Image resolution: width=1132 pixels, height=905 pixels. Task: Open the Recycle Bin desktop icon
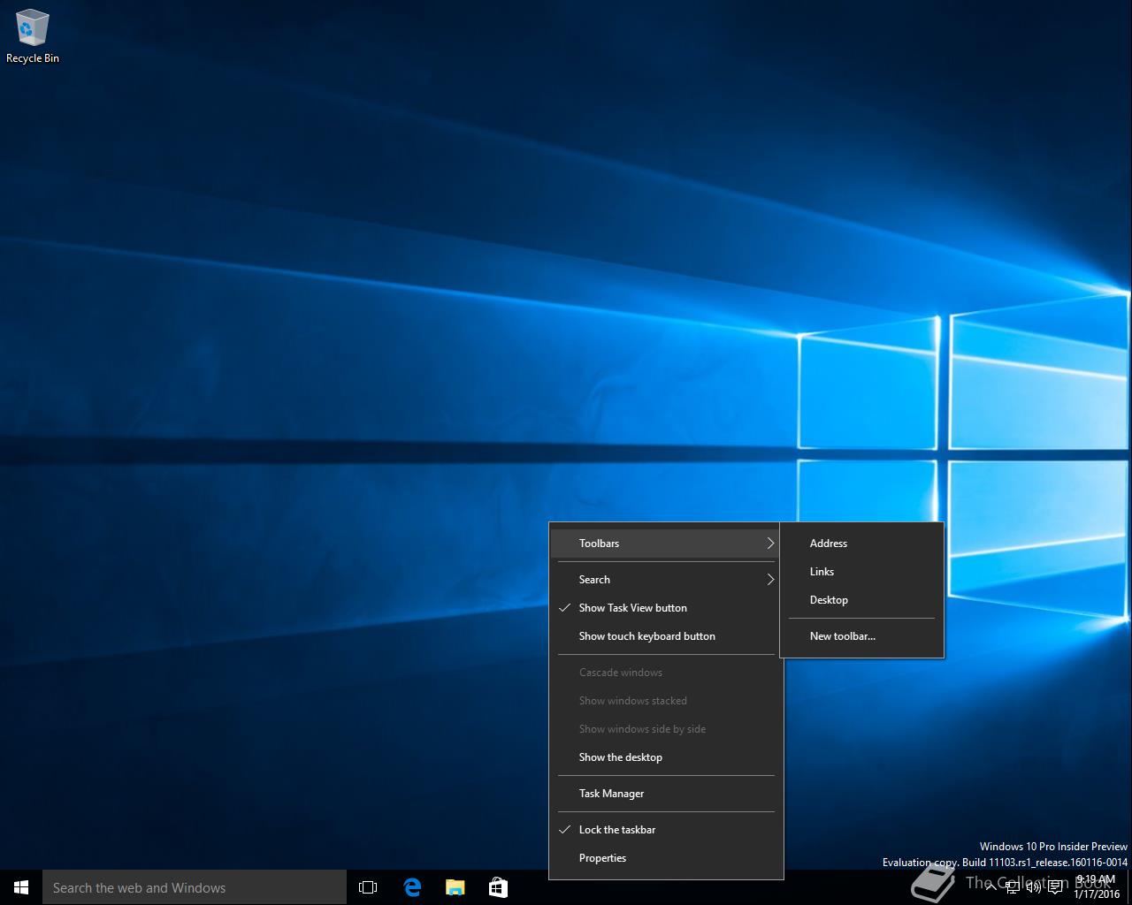click(x=32, y=36)
